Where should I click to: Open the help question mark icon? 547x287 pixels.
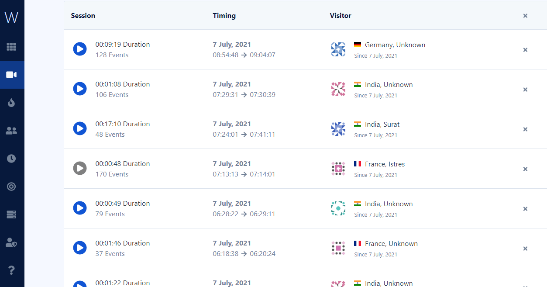click(x=11, y=270)
